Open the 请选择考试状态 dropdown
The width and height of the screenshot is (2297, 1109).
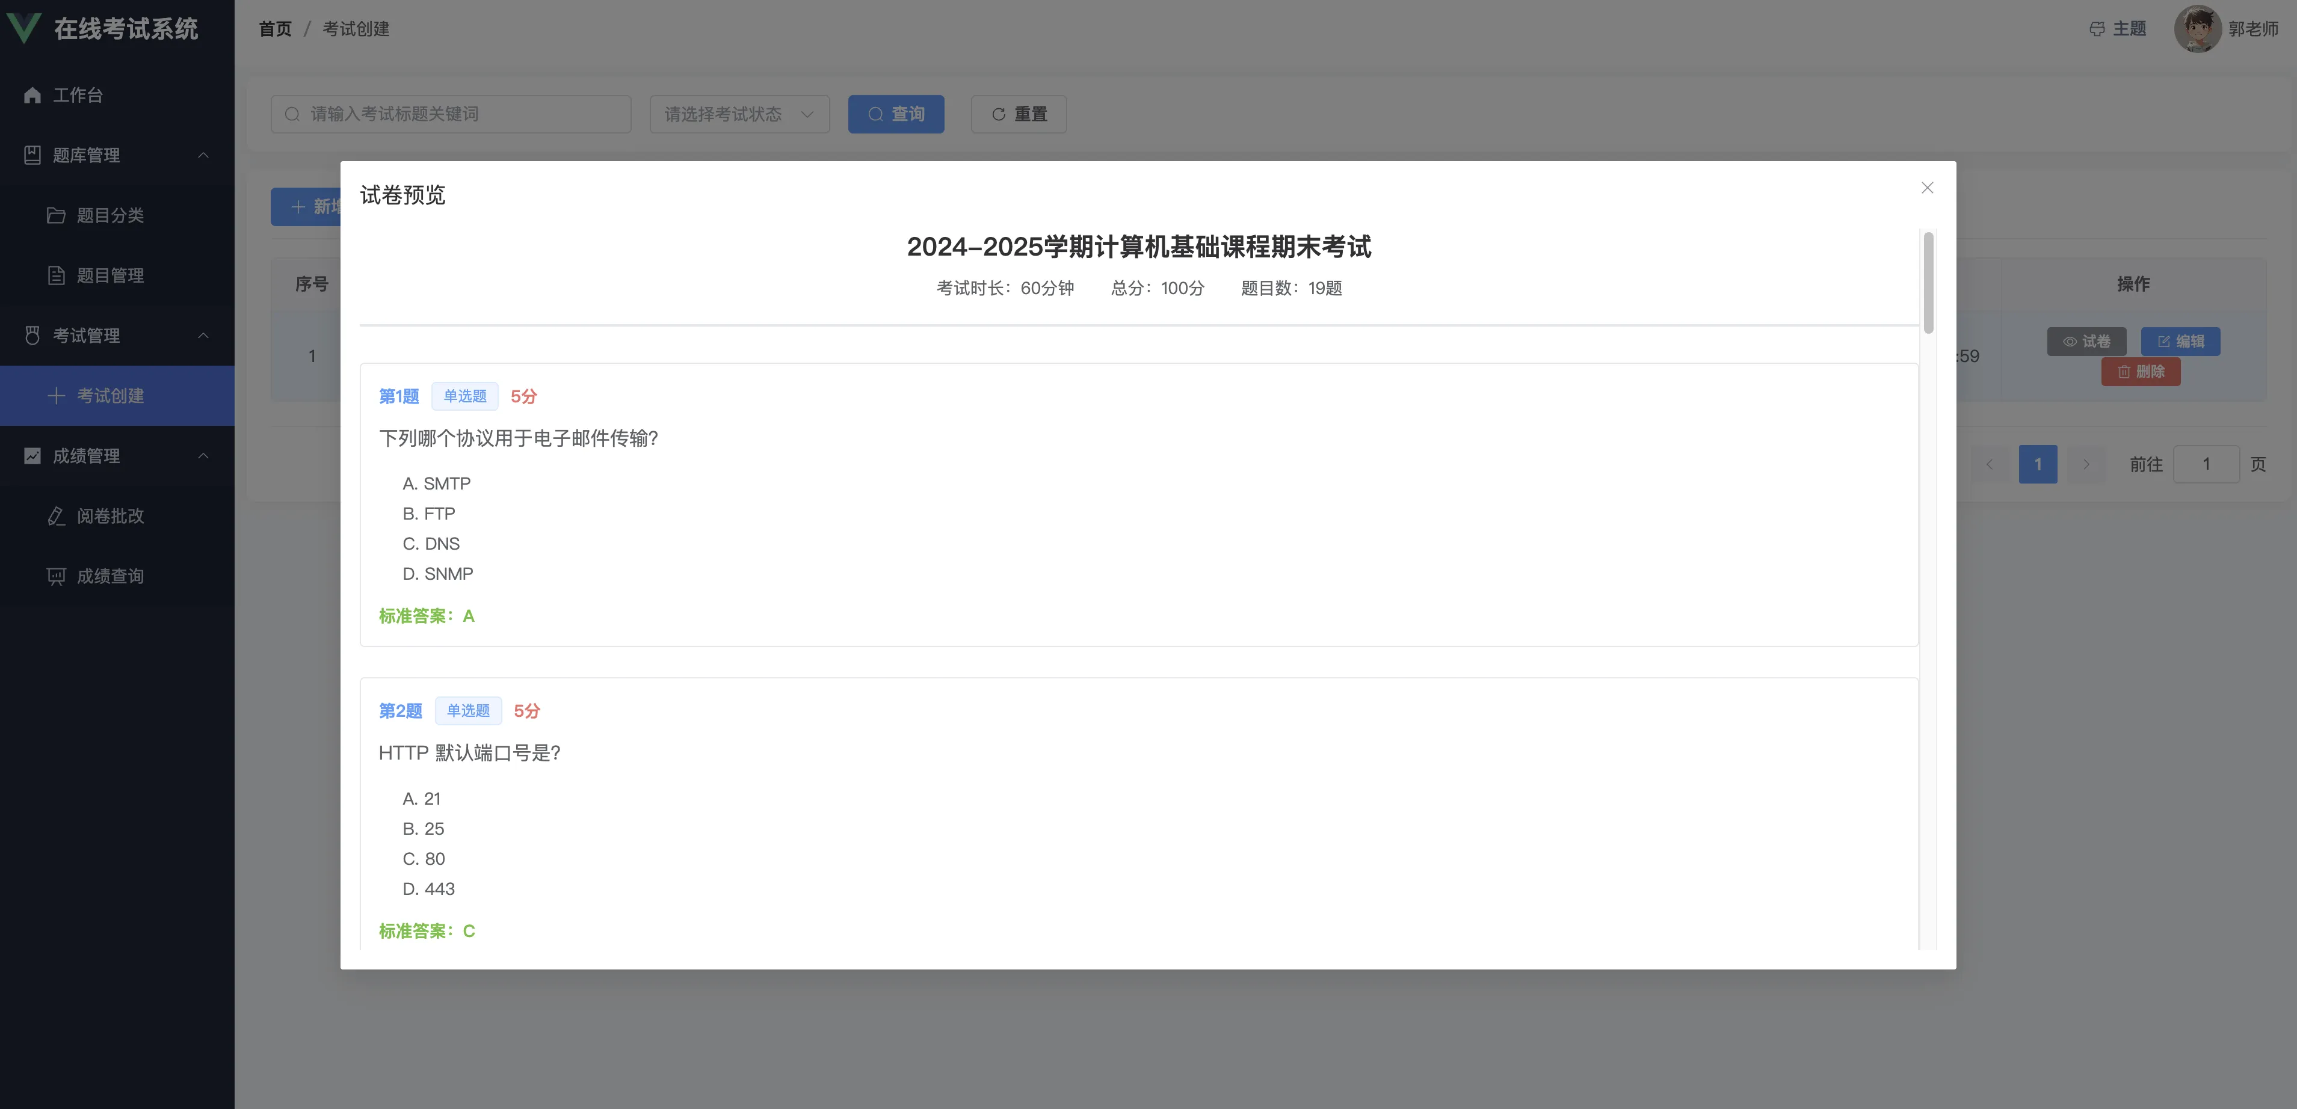tap(739, 114)
